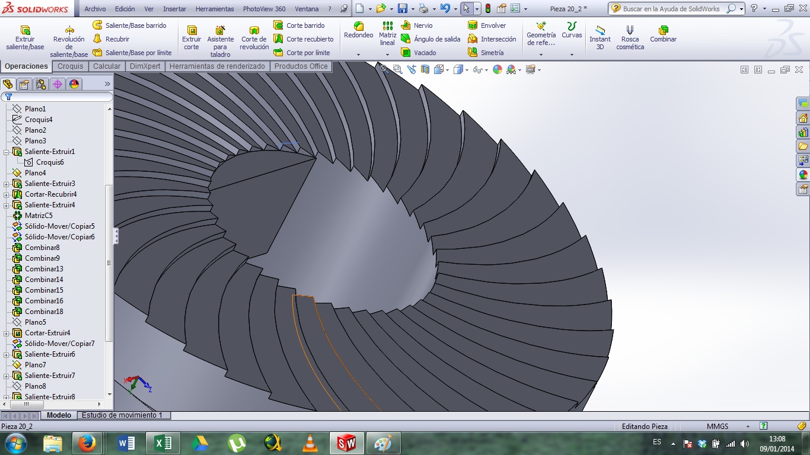Open SolidWorks Resources in task pane
The image size is (810, 455).
(x=803, y=118)
